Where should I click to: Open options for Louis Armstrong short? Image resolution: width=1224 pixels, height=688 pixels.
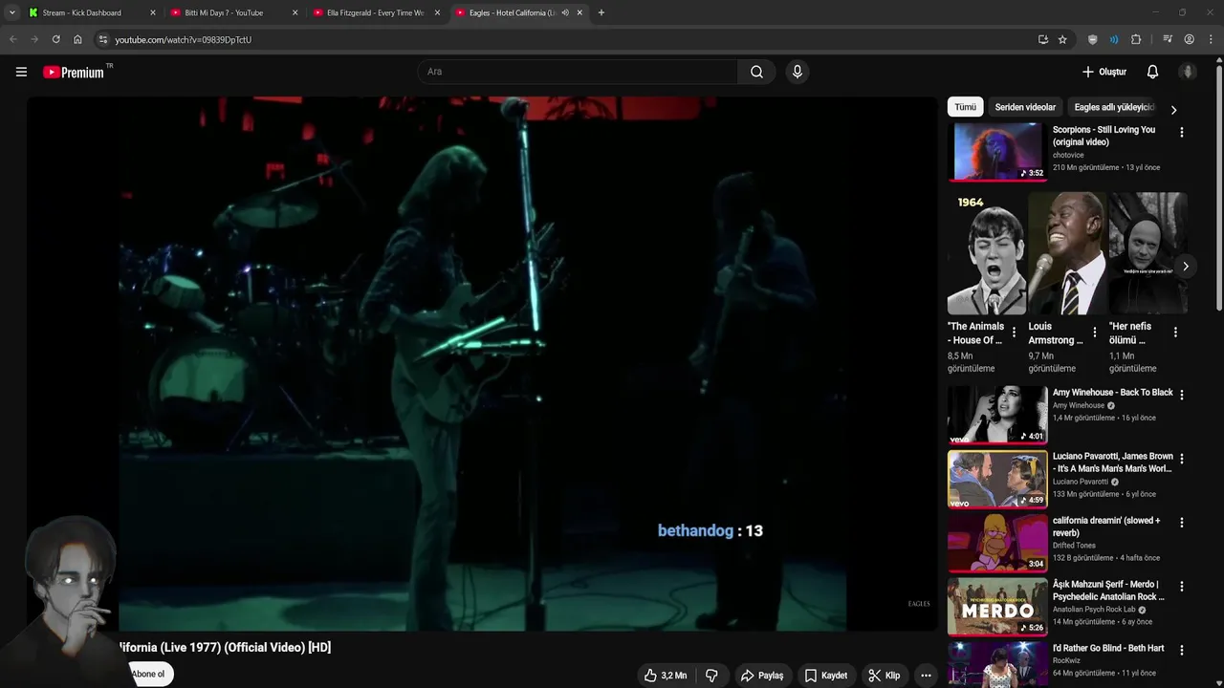(x=1095, y=333)
